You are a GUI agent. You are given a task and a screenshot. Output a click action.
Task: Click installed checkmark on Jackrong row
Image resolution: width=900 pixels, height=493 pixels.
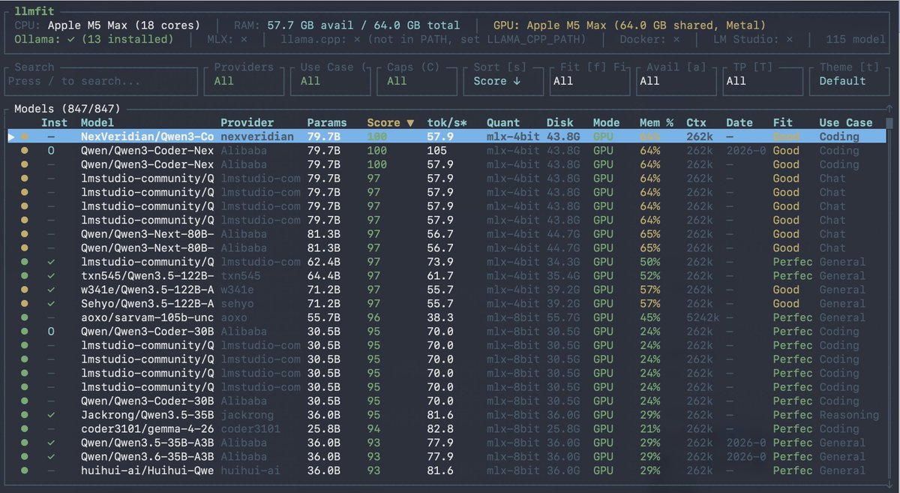tap(51, 415)
